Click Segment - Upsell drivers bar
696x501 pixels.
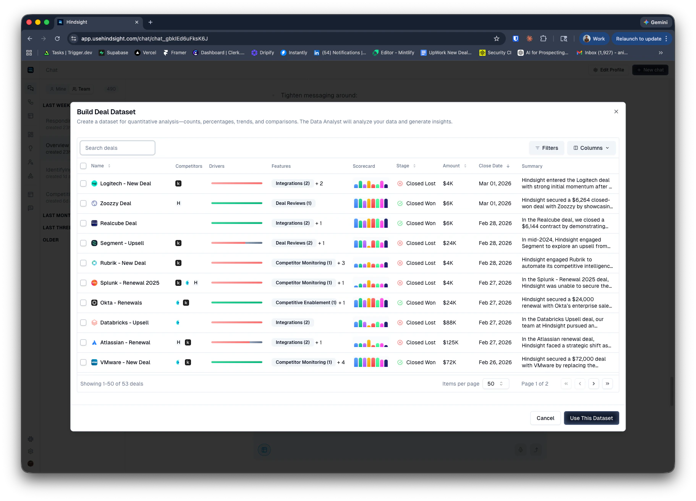coord(236,243)
